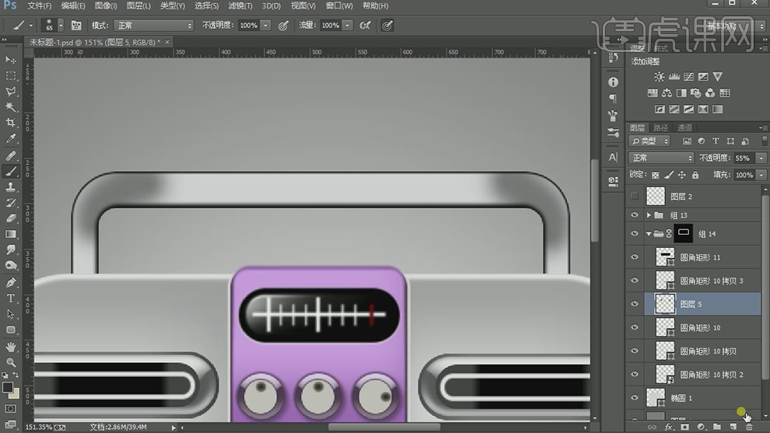Create a new layer
This screenshot has width=770, height=433.
733,427
